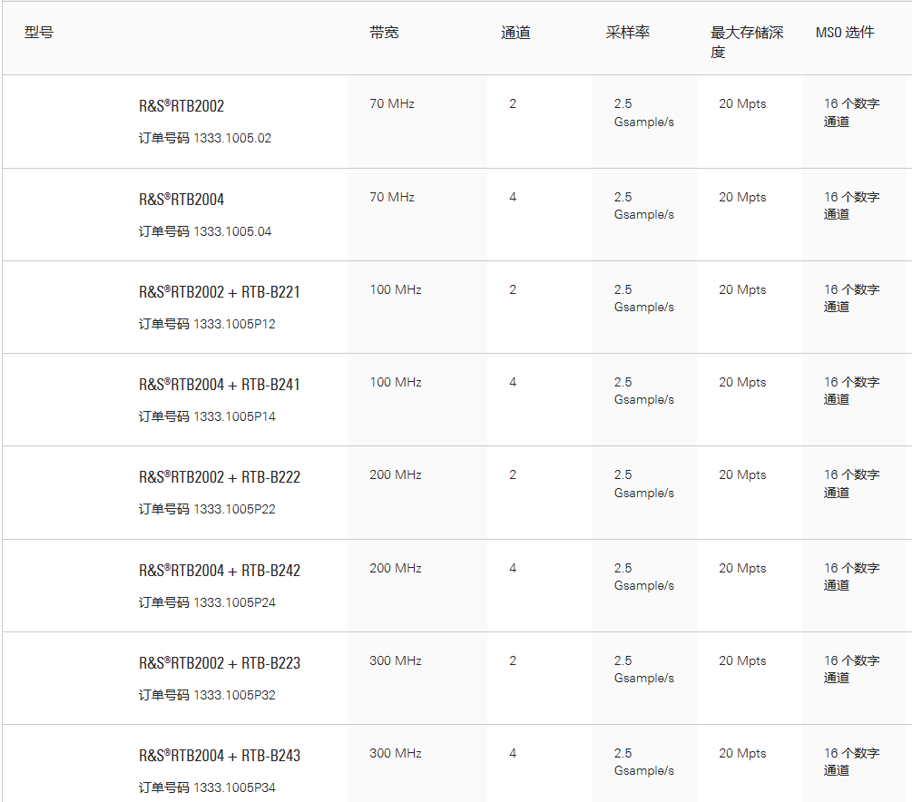This screenshot has width=912, height=802.
Task: Click 100 MHz bandwidth in RTB-B221 row
Action: 396,290
